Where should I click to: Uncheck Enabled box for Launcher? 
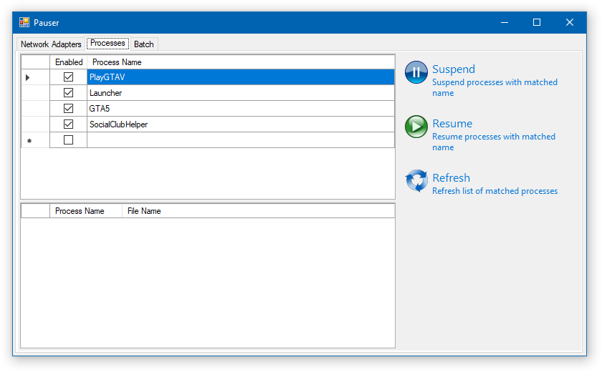click(68, 93)
